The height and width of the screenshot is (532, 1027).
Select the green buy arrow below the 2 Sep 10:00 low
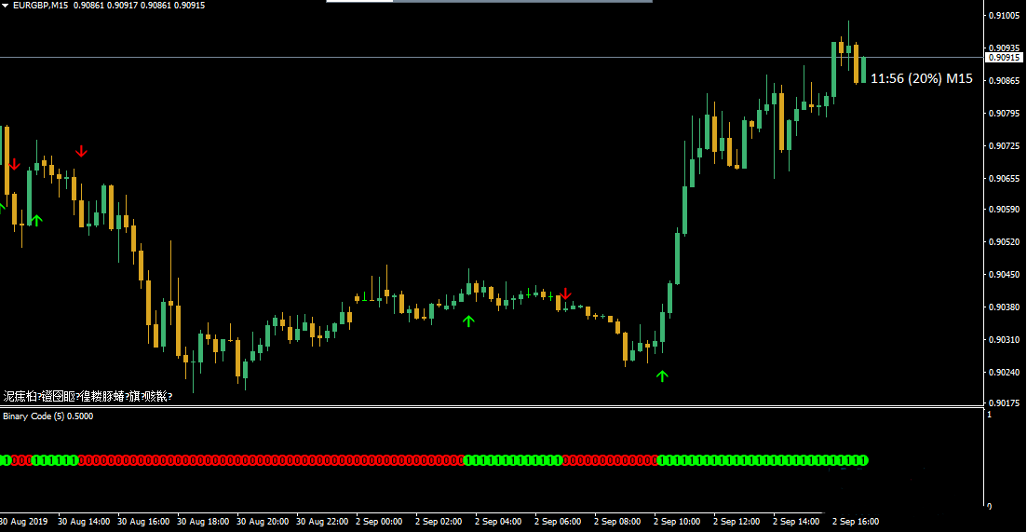pos(662,375)
